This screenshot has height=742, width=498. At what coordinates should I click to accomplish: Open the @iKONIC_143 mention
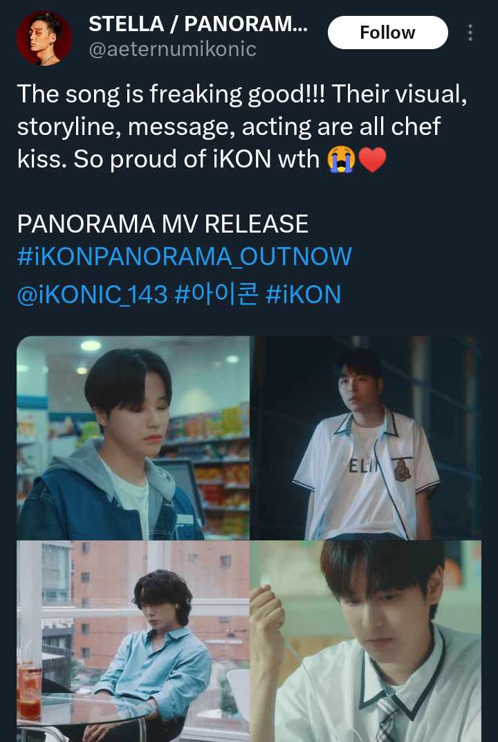(x=92, y=294)
